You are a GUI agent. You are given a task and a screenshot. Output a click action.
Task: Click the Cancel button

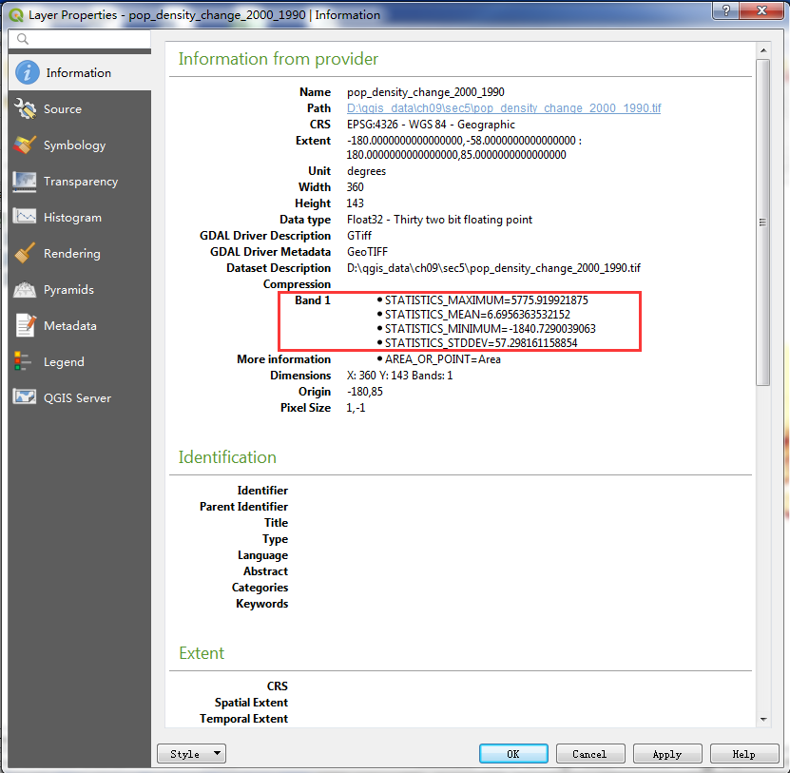pyautogui.click(x=590, y=754)
